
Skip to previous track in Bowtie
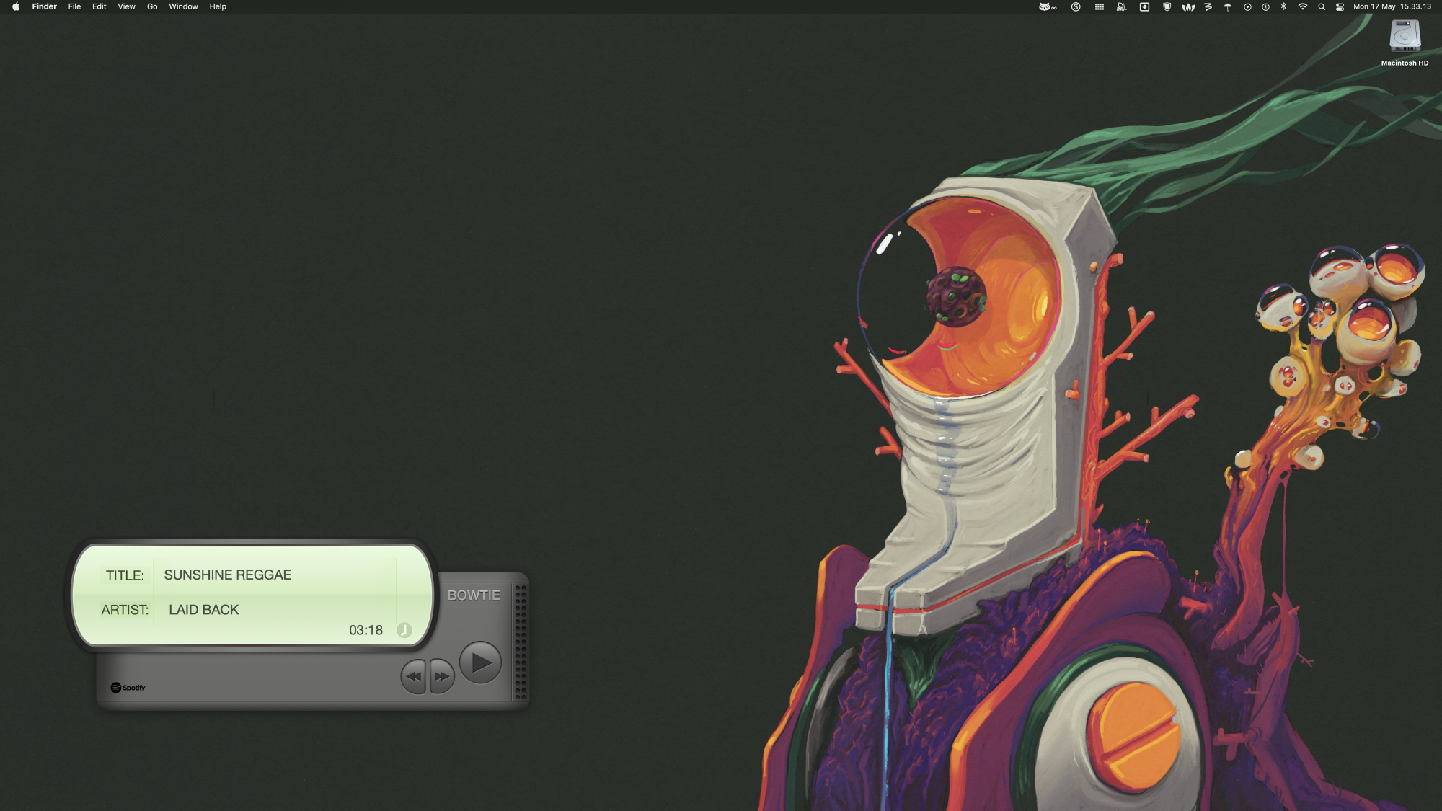414,676
